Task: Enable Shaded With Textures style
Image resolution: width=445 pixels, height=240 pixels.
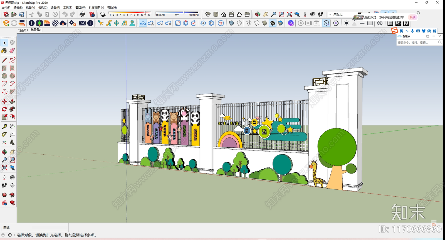Action: click(x=273, y=23)
